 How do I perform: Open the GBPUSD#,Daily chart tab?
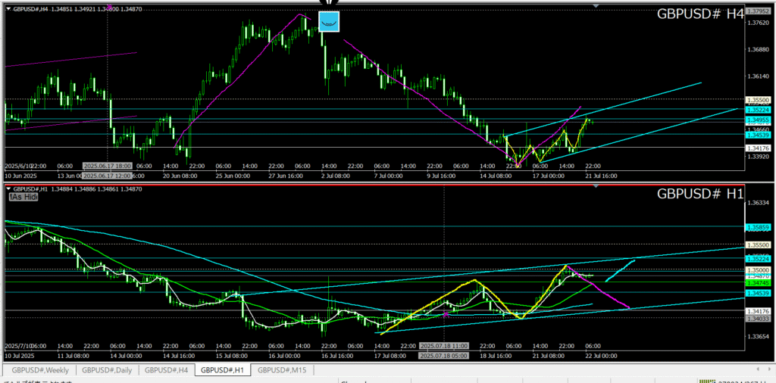(105, 370)
